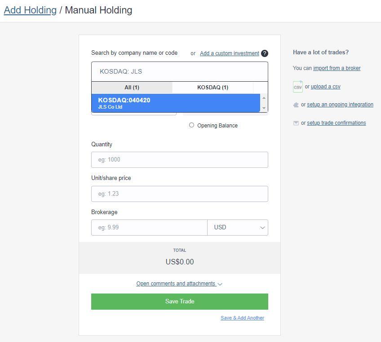Open the Add Holding breadcrumb link

[30, 10]
